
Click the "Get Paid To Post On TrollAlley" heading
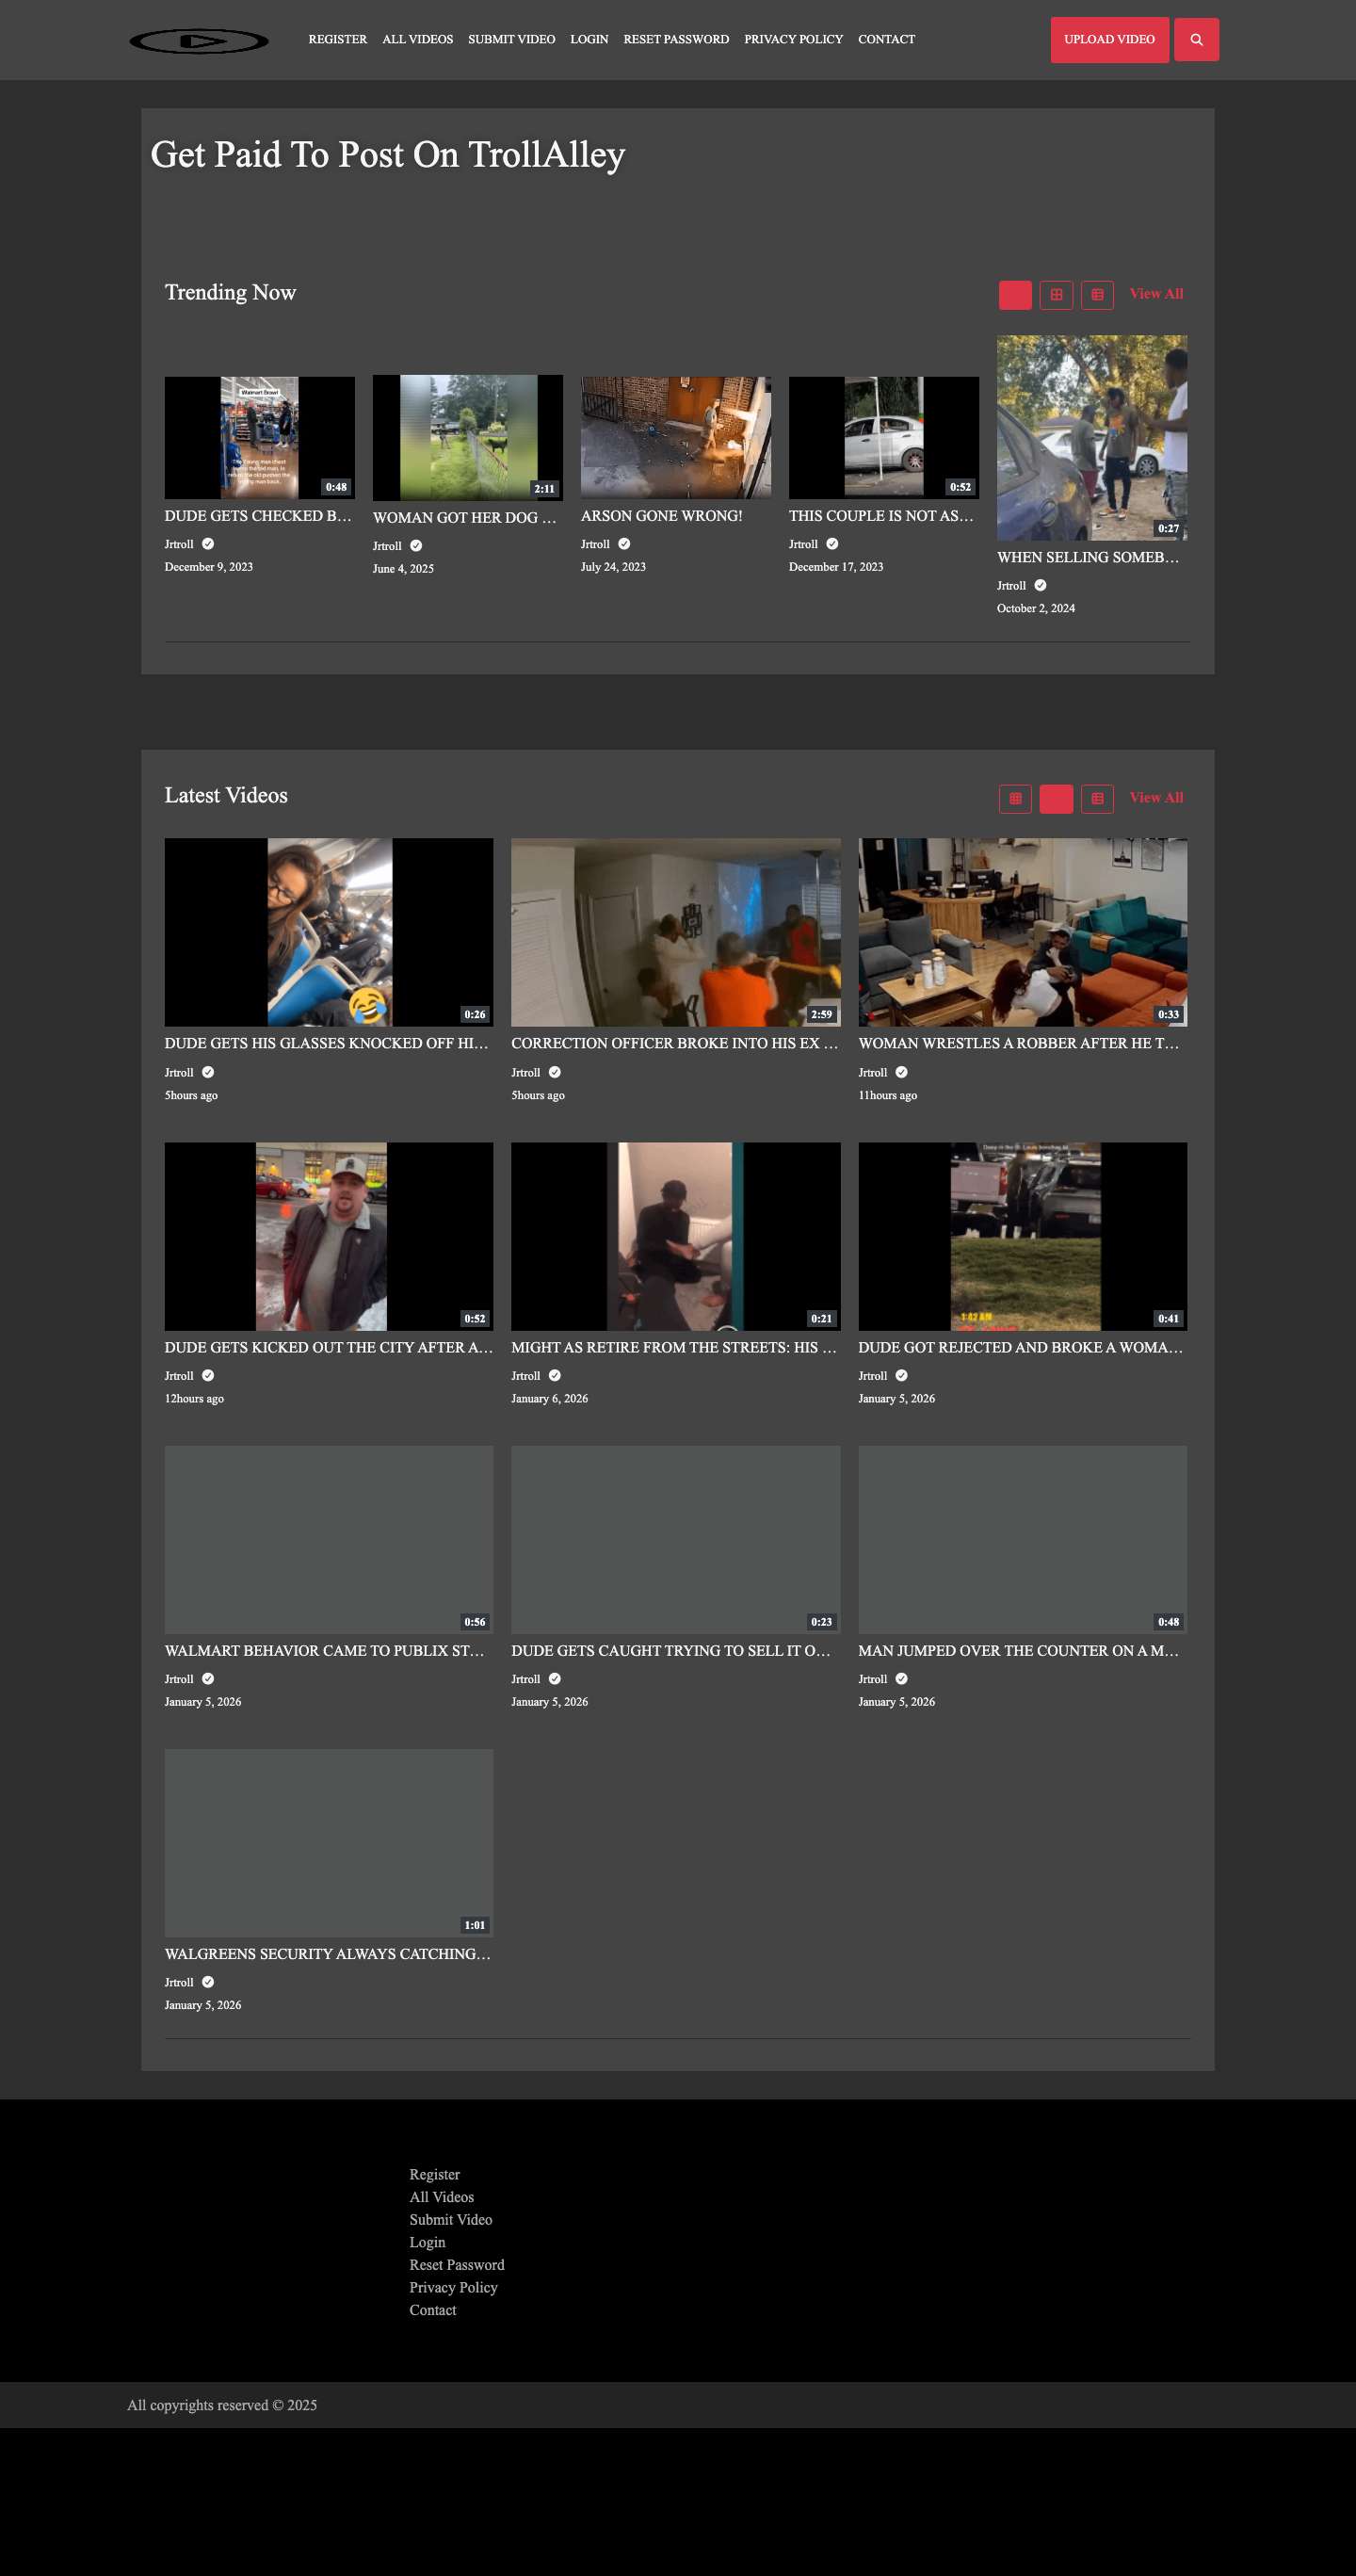click(388, 155)
